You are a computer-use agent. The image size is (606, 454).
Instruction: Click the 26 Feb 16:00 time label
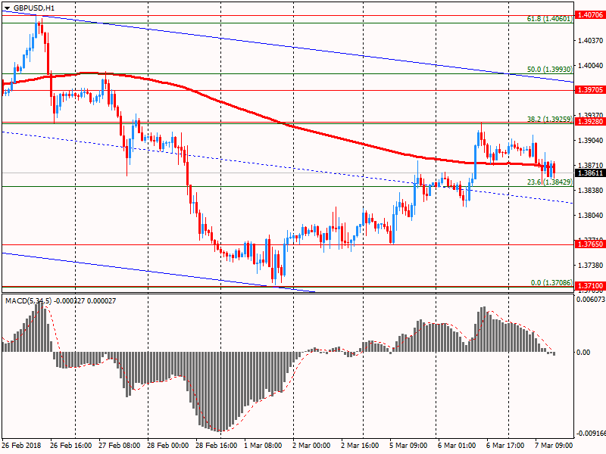click(x=70, y=445)
